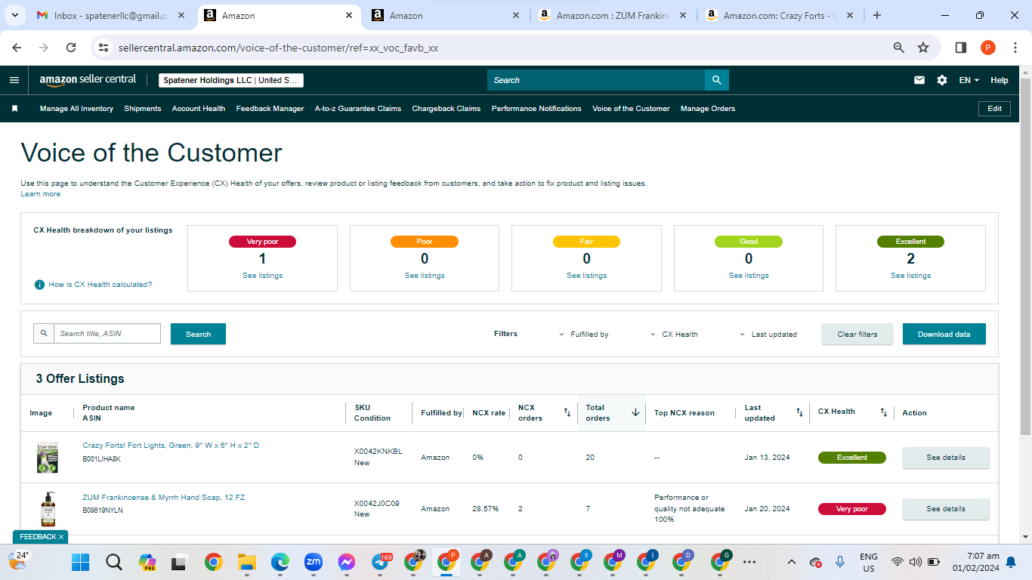Go back in the browser
The image size is (1032, 580).
click(x=17, y=48)
